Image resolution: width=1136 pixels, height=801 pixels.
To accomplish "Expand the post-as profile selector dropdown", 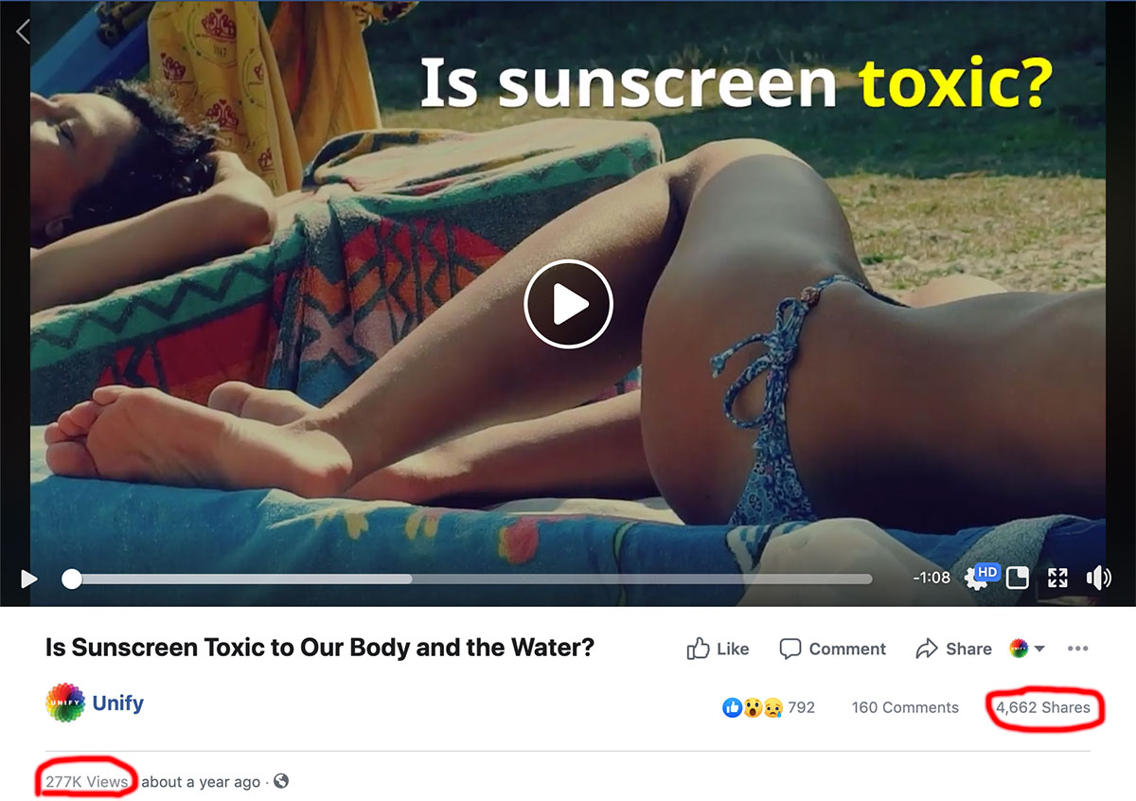I will [1027, 649].
